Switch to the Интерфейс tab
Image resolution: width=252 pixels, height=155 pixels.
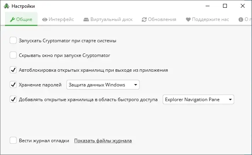tap(58, 19)
